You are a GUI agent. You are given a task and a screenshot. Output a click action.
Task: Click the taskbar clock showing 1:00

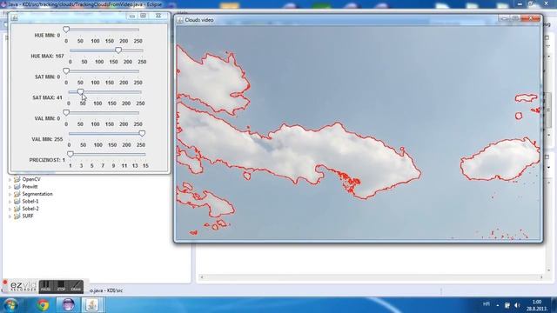click(537, 305)
